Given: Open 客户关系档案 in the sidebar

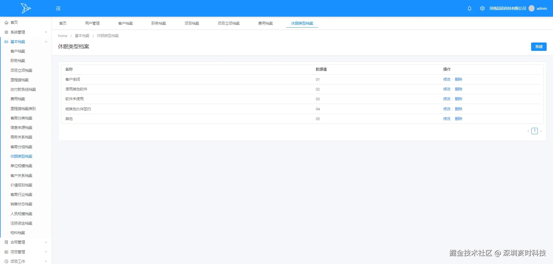Looking at the screenshot, I should click(21, 176).
